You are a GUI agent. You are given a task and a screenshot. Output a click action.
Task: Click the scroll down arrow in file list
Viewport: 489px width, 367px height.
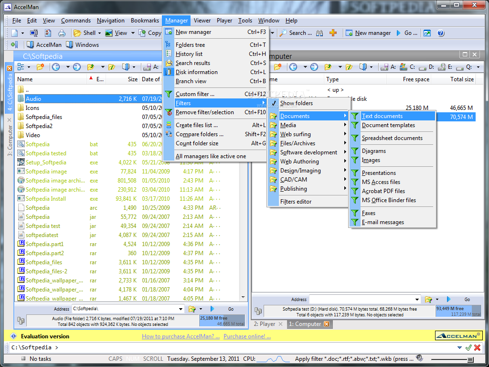pyautogui.click(x=243, y=297)
